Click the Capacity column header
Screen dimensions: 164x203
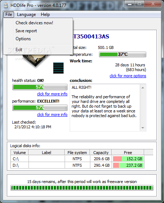click(101, 153)
